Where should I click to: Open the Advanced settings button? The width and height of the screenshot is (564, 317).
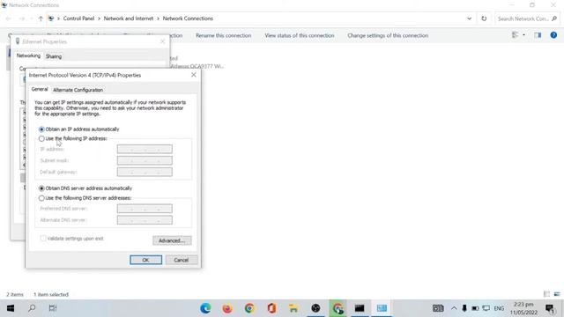[172, 240]
